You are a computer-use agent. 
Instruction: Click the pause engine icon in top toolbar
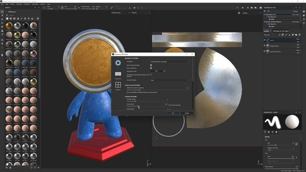coord(242,8)
